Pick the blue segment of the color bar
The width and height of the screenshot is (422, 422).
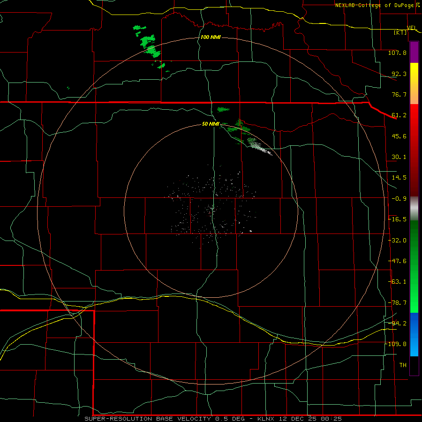click(x=414, y=334)
